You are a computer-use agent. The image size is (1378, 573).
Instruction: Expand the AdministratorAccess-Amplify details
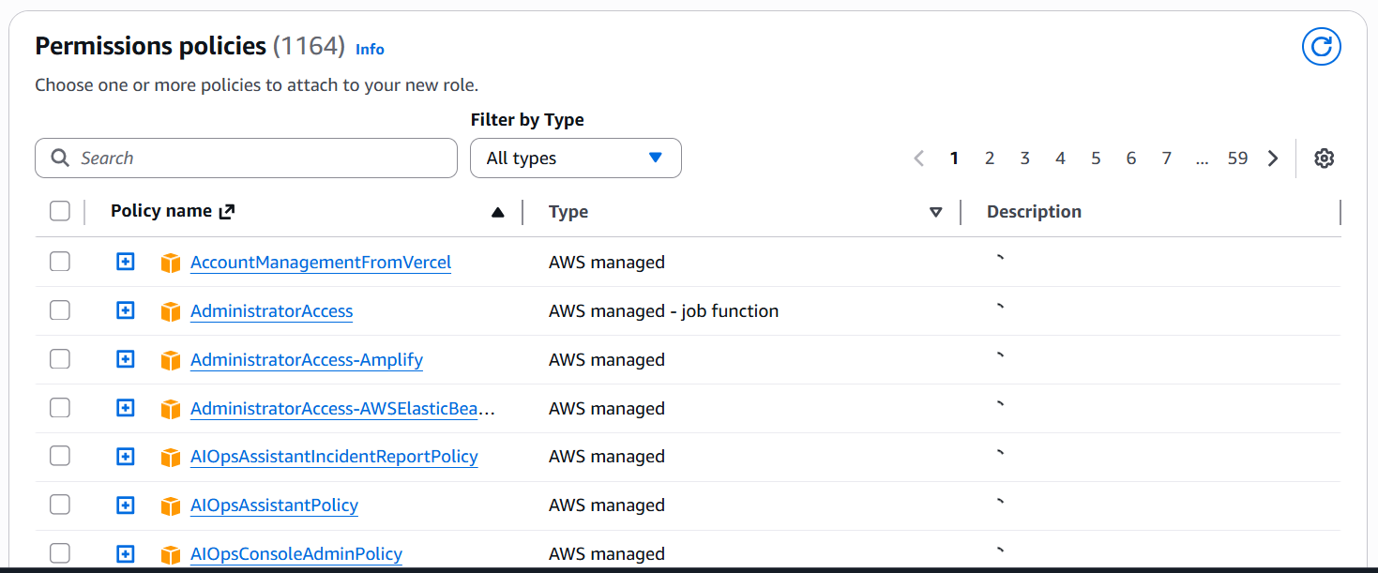126,359
